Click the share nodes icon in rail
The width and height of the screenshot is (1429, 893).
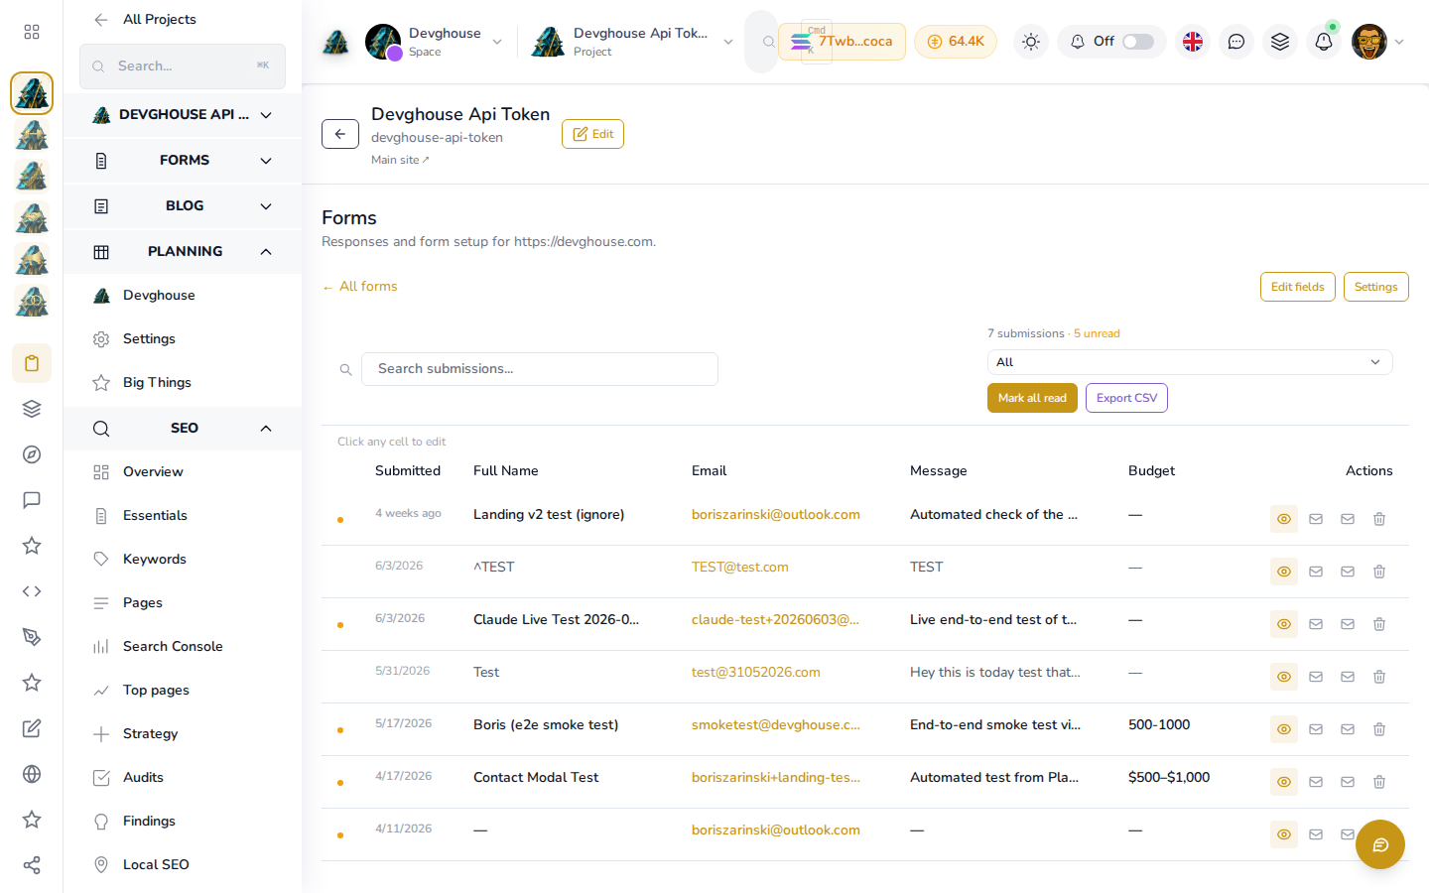coord(32,865)
